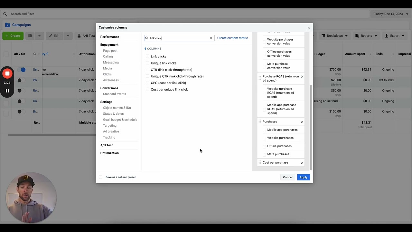Click the magnifier icon in Search and filter
This screenshot has width=412, height=232.
point(5,14)
